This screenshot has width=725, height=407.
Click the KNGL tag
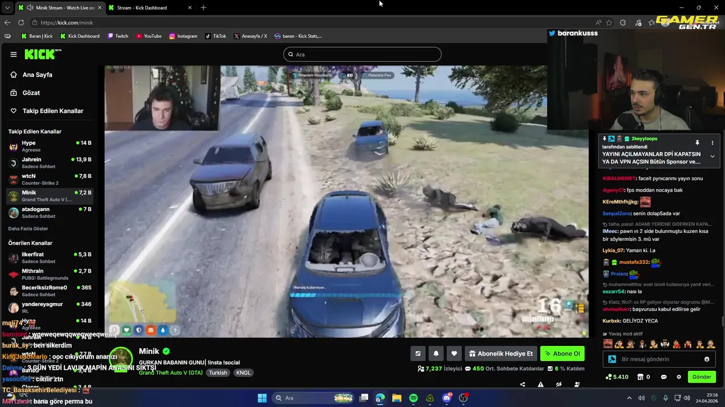[243, 373]
